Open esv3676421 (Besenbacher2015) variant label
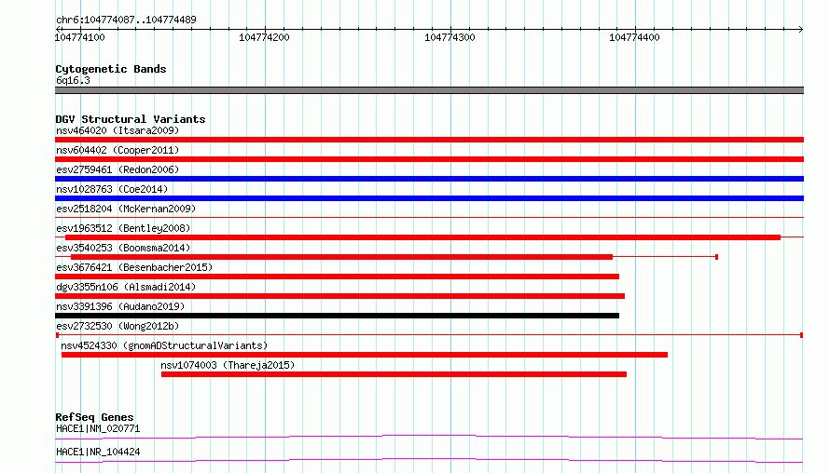This screenshot has width=830, height=473. tap(134, 267)
